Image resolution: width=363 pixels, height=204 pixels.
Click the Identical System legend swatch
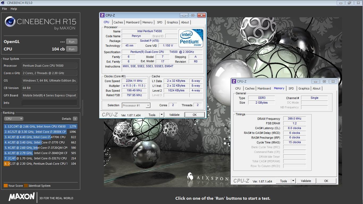point(26,186)
